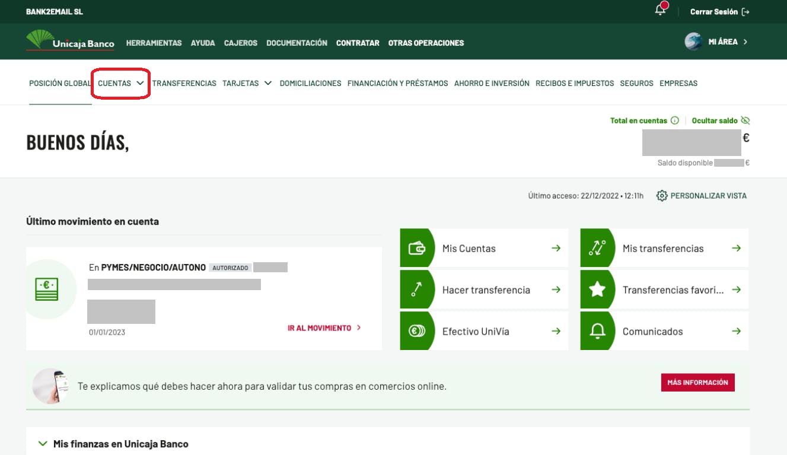Click the Total en cuentas info icon
787x455 pixels.
point(675,120)
